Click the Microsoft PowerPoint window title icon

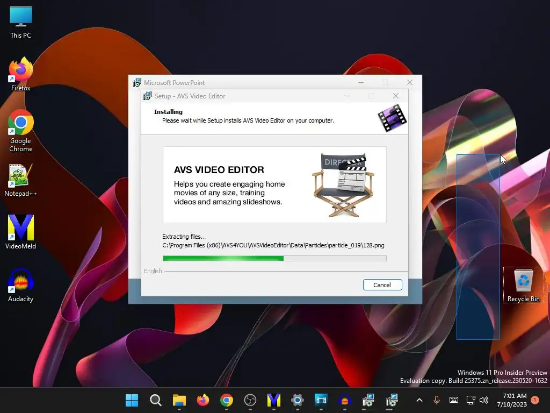(x=137, y=82)
